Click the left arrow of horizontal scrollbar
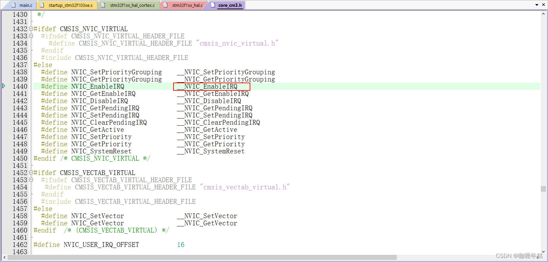Screen dimensions: 548x262 (4, 257)
